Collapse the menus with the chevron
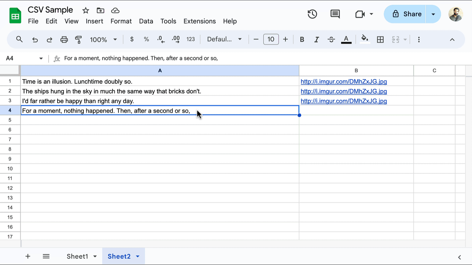 452,39
